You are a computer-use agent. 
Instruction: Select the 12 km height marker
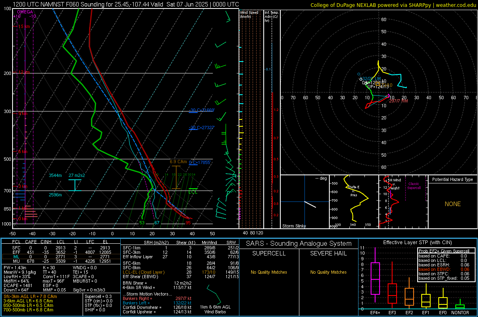24,72
